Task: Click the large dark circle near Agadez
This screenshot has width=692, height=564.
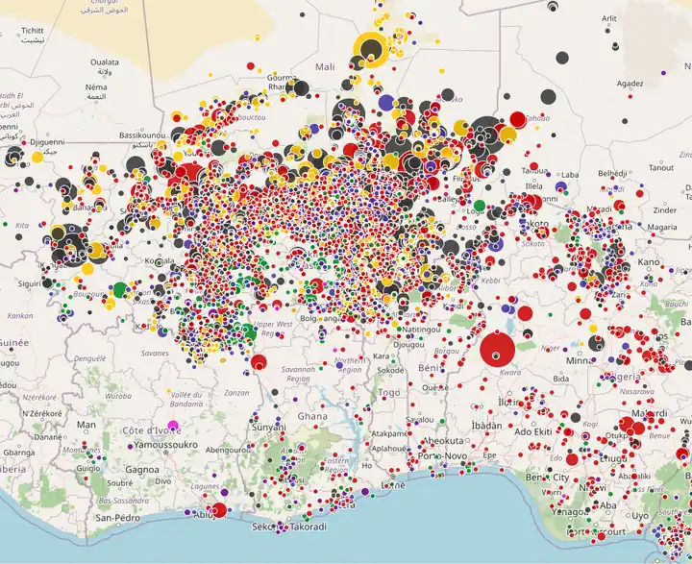Action: point(548,97)
